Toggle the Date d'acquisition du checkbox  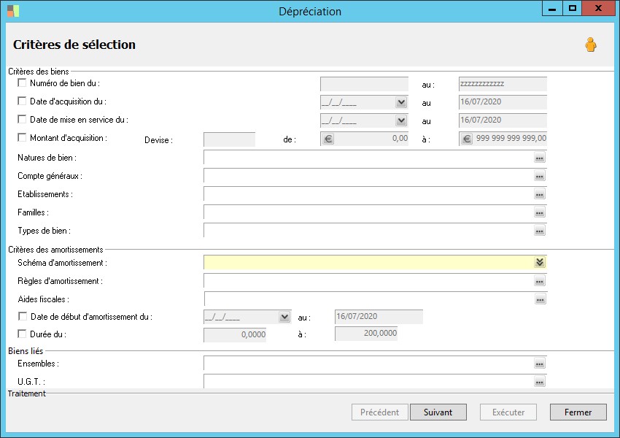pos(22,101)
